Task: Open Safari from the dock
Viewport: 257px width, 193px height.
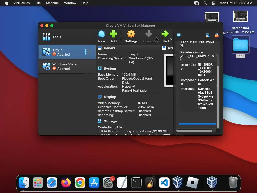Action: point(52,183)
